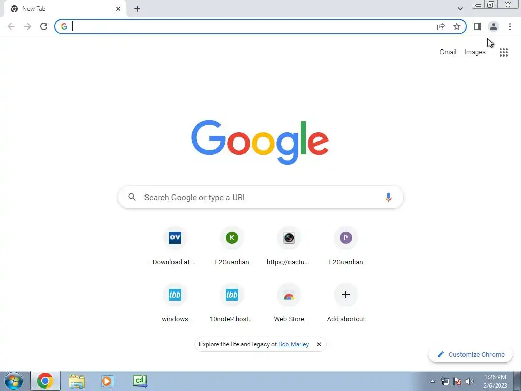The height and width of the screenshot is (391, 521).
Task: Open the Images link
Action: (x=475, y=52)
